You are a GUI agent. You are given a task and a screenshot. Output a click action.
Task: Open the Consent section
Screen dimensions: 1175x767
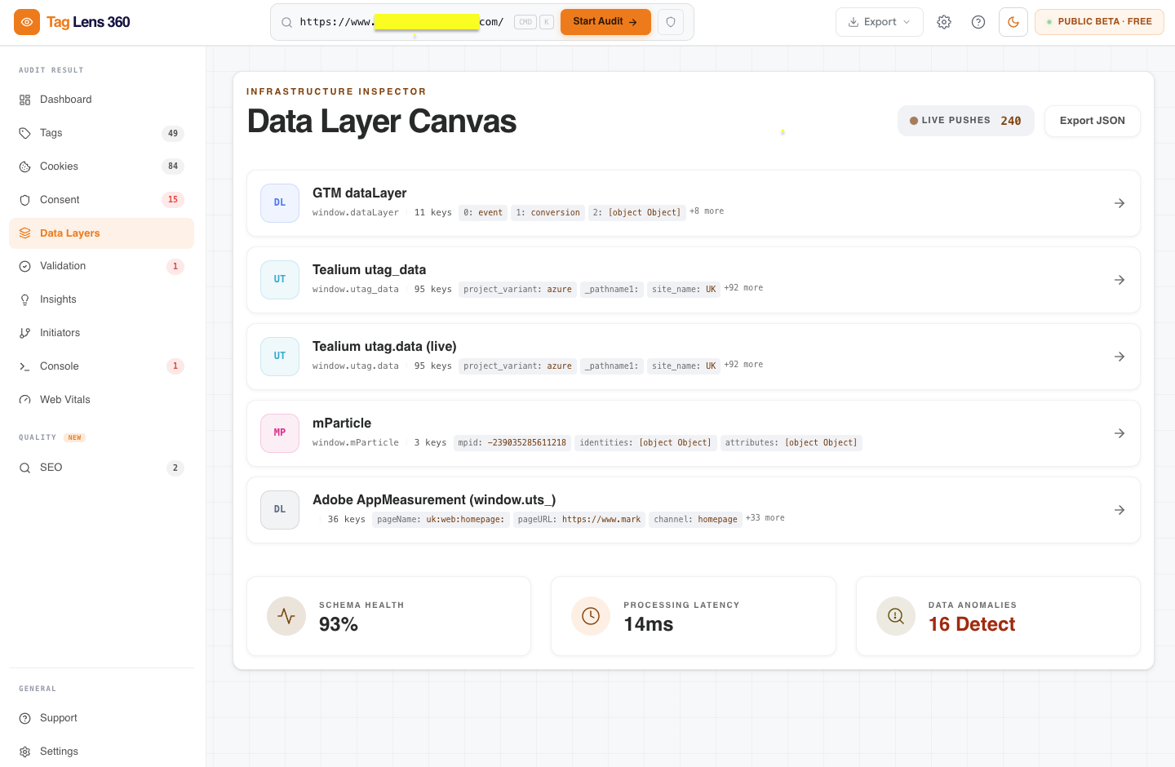point(101,200)
